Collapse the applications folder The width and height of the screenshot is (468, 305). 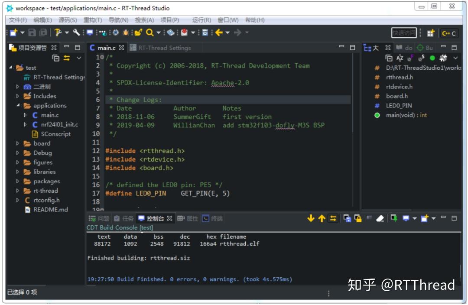point(18,105)
